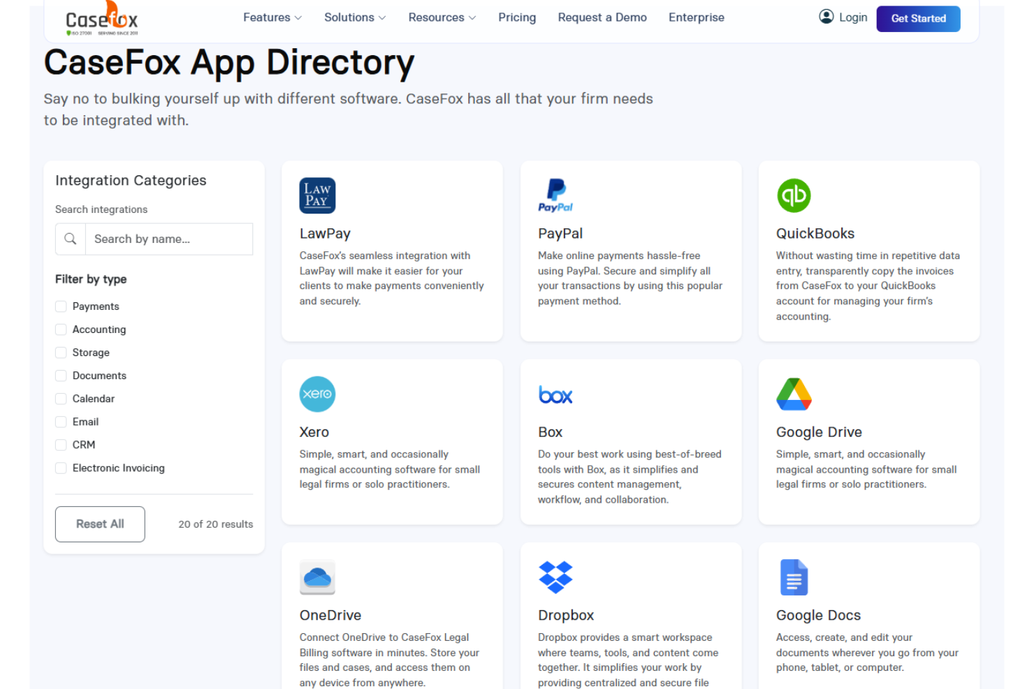
Task: Check the CRM filter checkbox
Action: tap(61, 445)
